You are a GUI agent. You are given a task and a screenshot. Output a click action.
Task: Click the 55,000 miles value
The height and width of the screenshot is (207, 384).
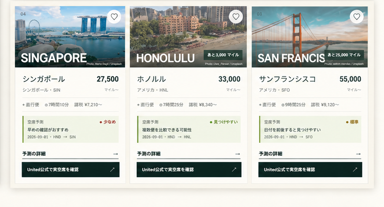[350, 79]
